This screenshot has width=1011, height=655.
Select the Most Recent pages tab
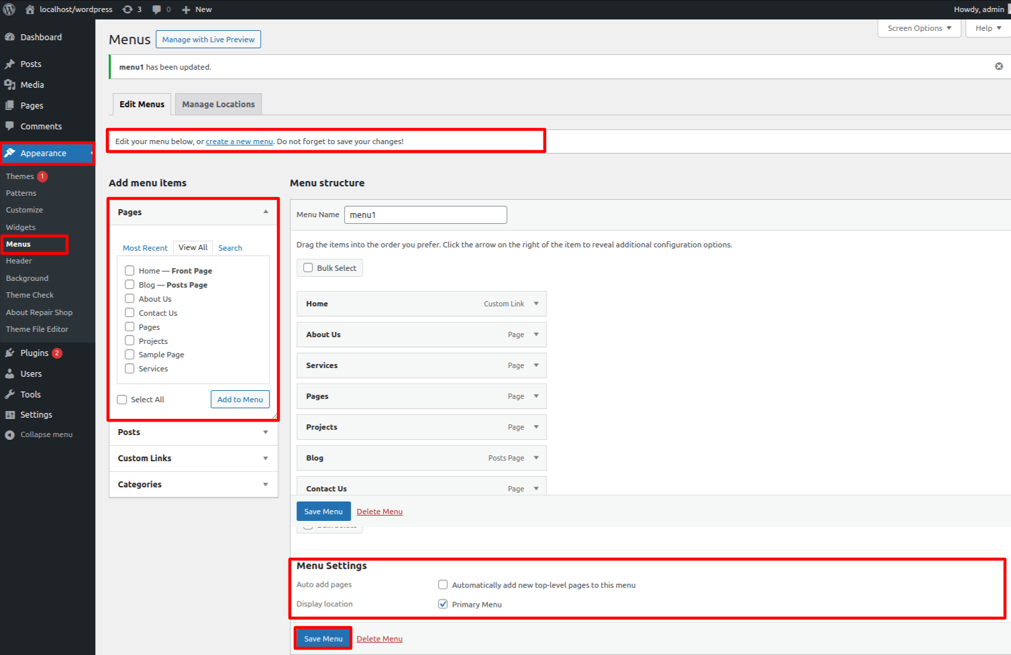145,248
